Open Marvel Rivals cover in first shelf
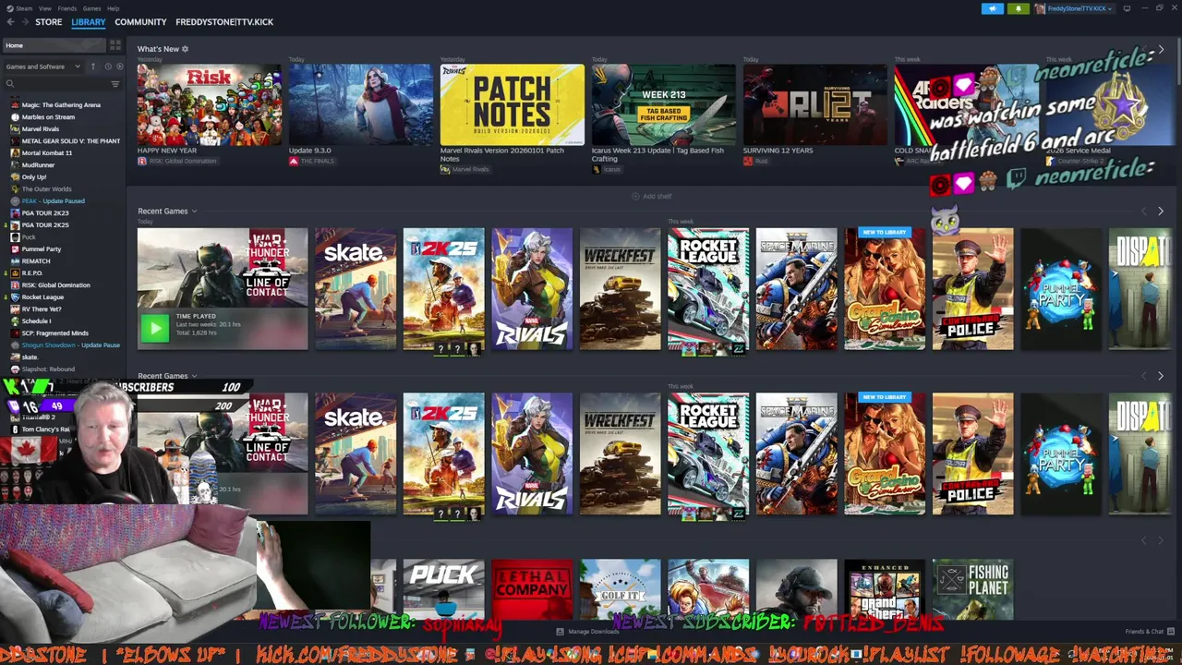1182x665 pixels. pos(532,289)
